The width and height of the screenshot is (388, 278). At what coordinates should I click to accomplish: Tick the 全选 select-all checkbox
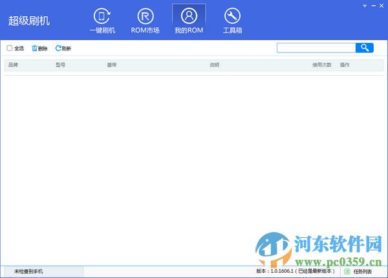click(10, 48)
